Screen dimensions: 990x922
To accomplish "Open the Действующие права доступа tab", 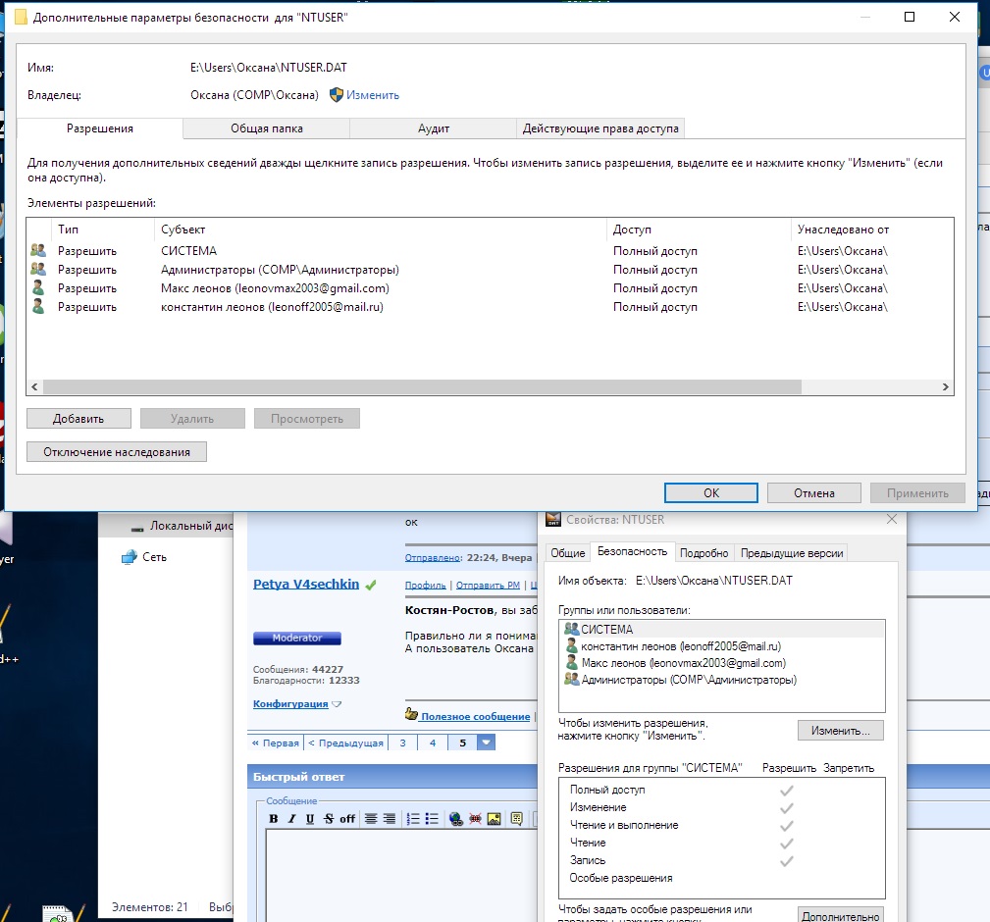I will [600, 128].
